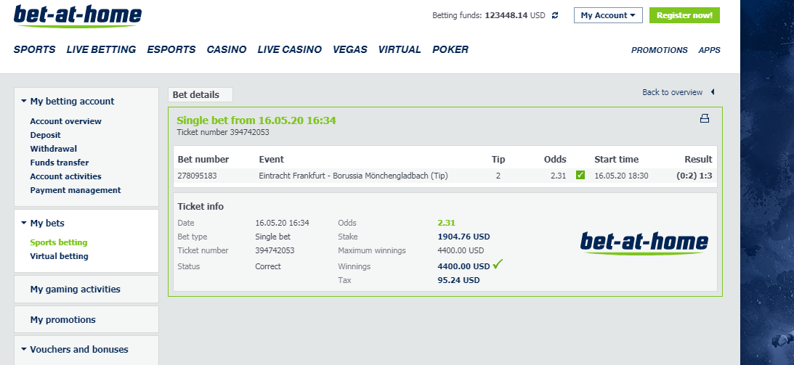Open the CASINO menu
This screenshot has width=794, height=365.
point(227,49)
